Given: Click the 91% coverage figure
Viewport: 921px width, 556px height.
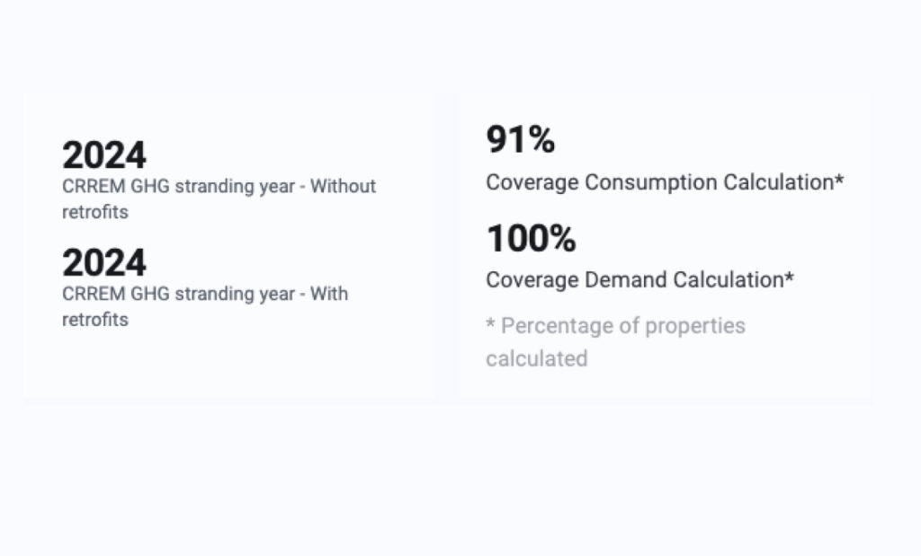Looking at the screenshot, I should tap(521, 139).
